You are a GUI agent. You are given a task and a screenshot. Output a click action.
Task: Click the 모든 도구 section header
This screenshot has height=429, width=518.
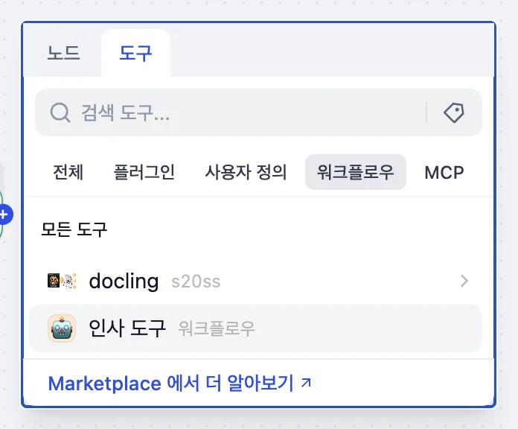coord(74,229)
